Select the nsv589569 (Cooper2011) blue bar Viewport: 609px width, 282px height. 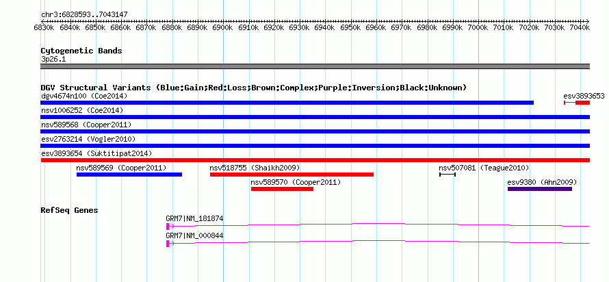point(129,175)
